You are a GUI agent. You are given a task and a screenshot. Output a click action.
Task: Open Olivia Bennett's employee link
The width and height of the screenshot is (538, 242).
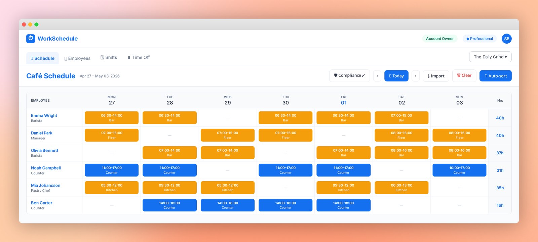(45, 150)
